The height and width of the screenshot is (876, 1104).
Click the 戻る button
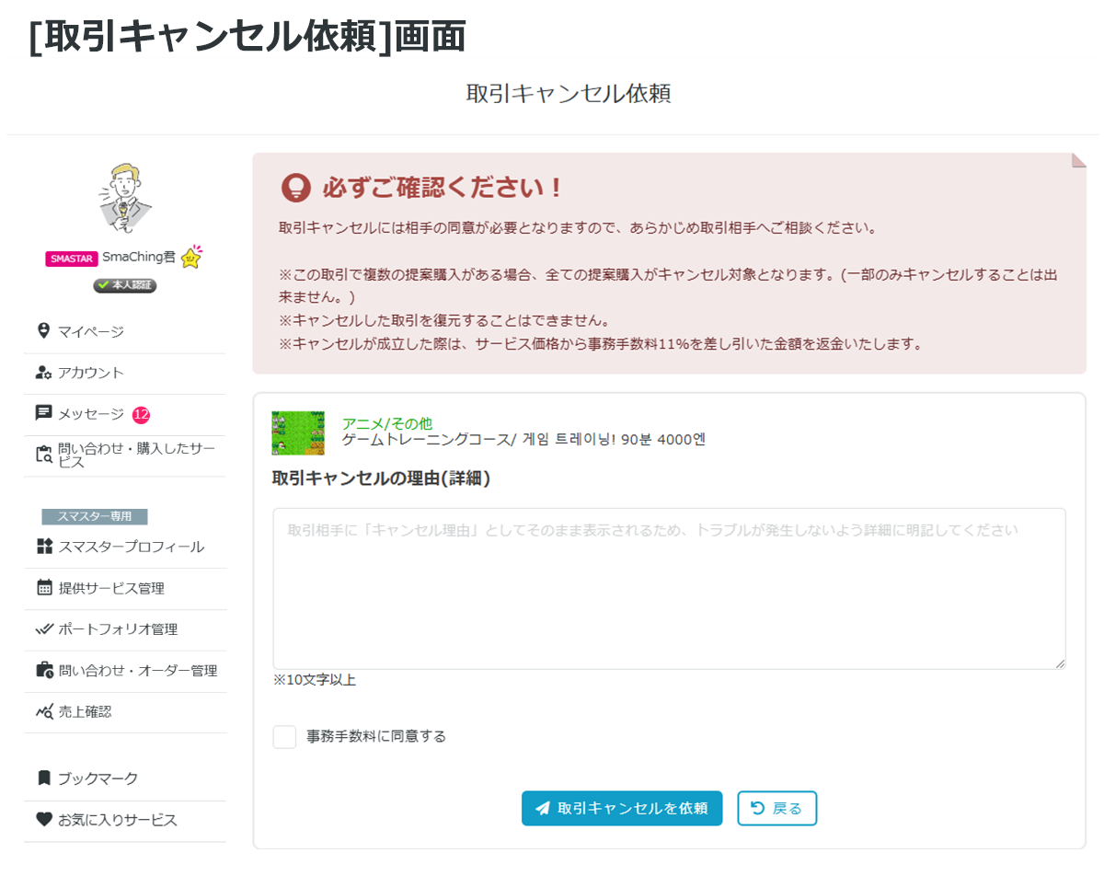pyautogui.click(x=776, y=808)
